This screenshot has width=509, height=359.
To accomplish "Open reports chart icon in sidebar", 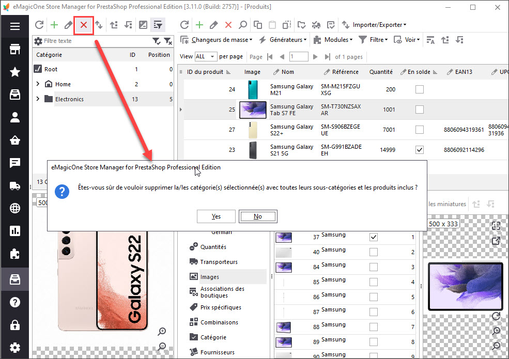I will (15, 231).
